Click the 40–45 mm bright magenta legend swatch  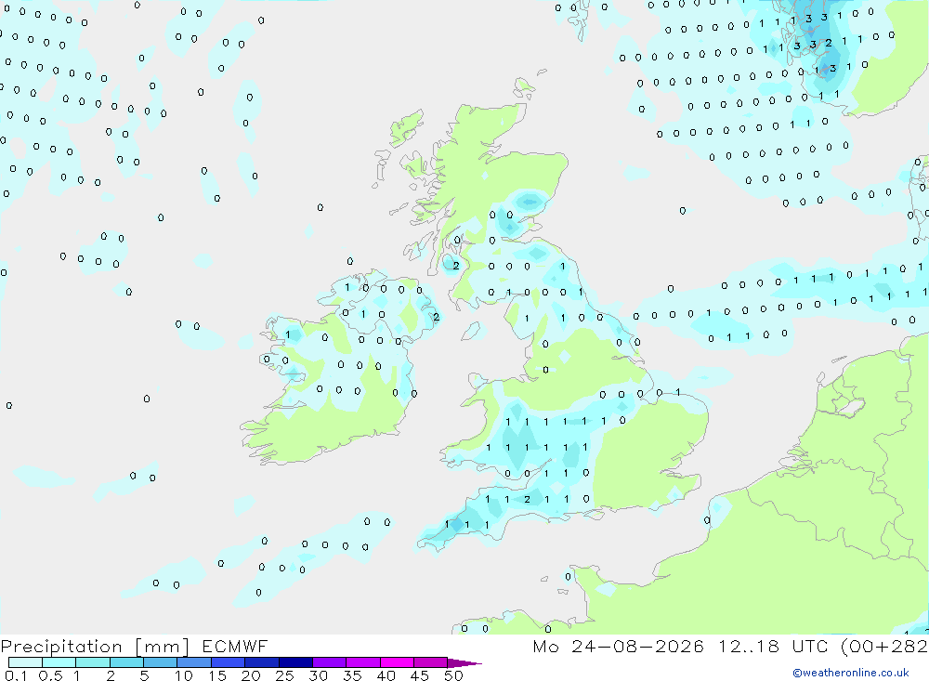(397, 662)
